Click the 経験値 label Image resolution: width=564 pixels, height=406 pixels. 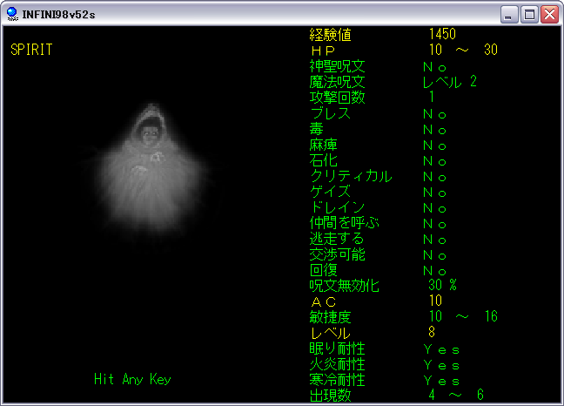tap(330, 35)
